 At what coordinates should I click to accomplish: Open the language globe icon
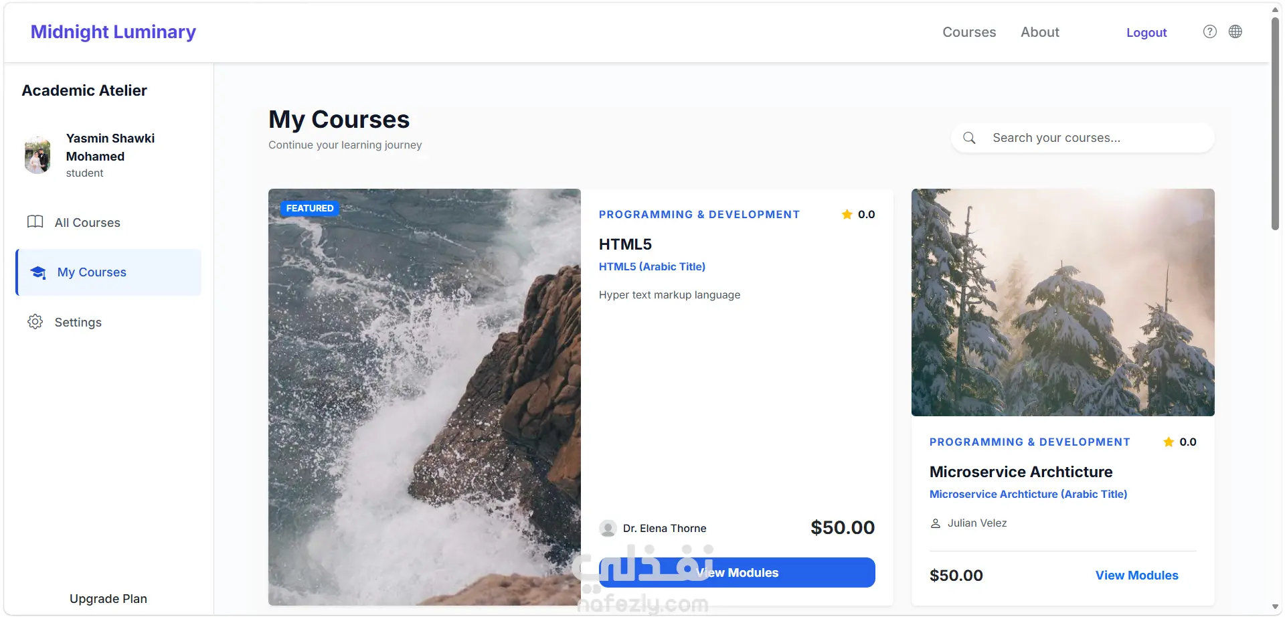coord(1235,31)
